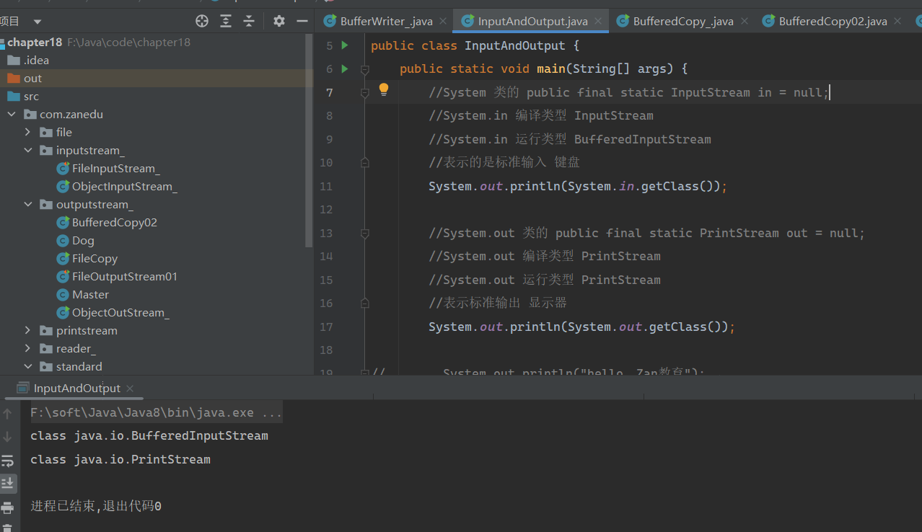Open project panel settings gear
The height and width of the screenshot is (532, 922).
pyautogui.click(x=279, y=21)
